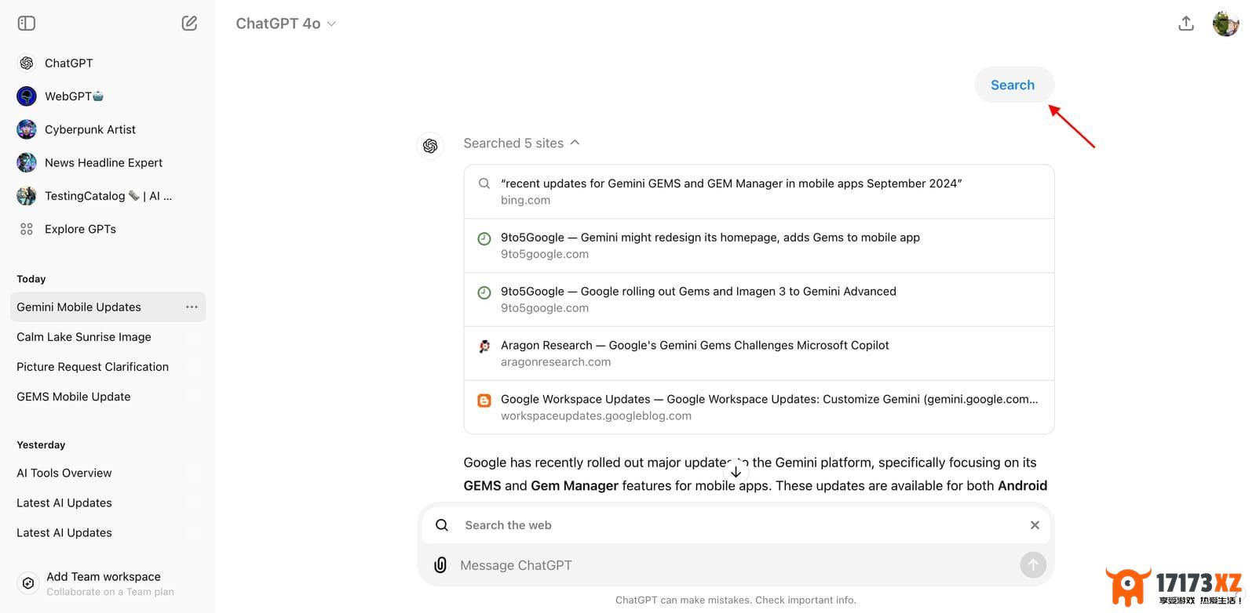
Task: Click the Aragon Research favicon
Action: pyautogui.click(x=484, y=346)
